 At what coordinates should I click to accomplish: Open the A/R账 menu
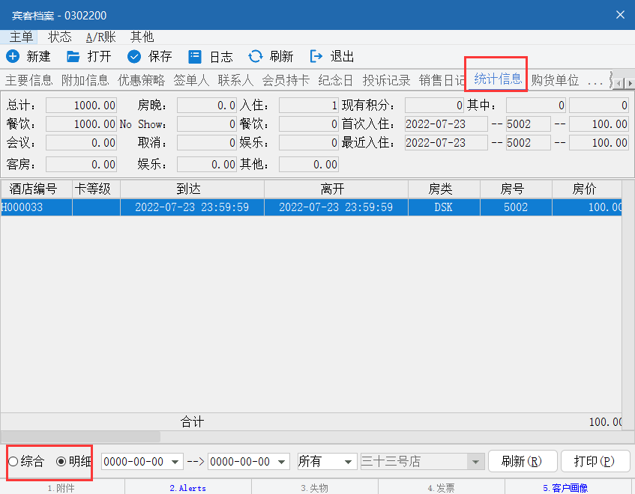tap(101, 37)
